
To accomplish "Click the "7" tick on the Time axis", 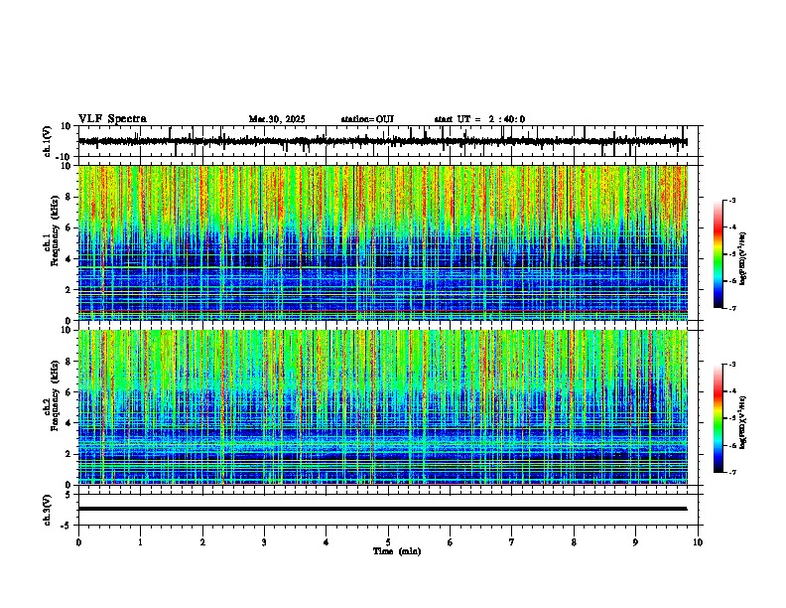I will 512,542.
